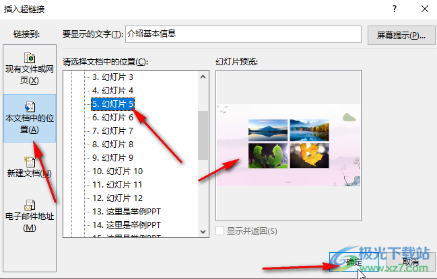Toggle the 显示并返回 checkbox
This screenshot has height=279, width=437.
click(x=220, y=231)
